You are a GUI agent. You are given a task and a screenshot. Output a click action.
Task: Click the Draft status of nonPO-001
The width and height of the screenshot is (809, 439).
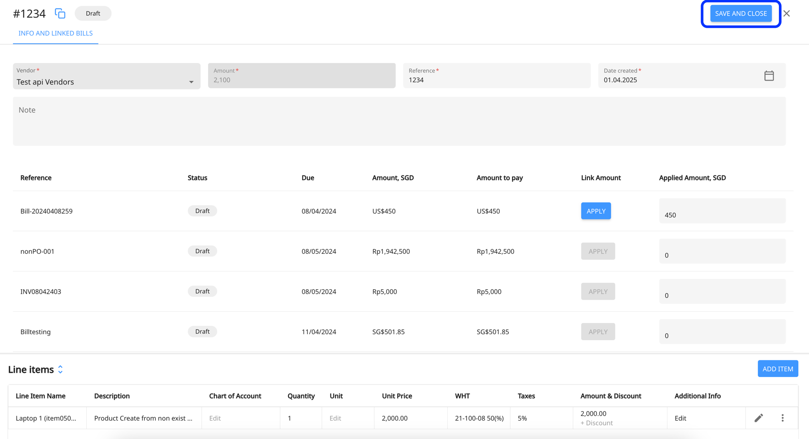click(x=202, y=251)
